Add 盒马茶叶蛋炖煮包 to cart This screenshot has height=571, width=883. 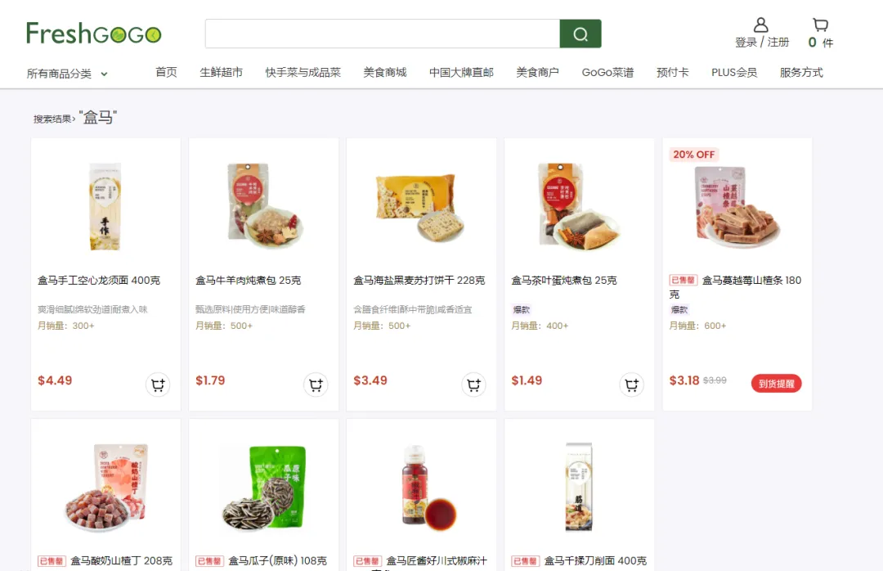[631, 384]
